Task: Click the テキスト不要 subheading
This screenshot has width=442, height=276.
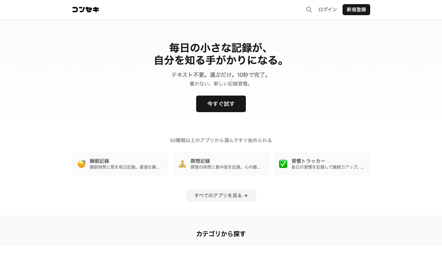Action: tap(221, 75)
